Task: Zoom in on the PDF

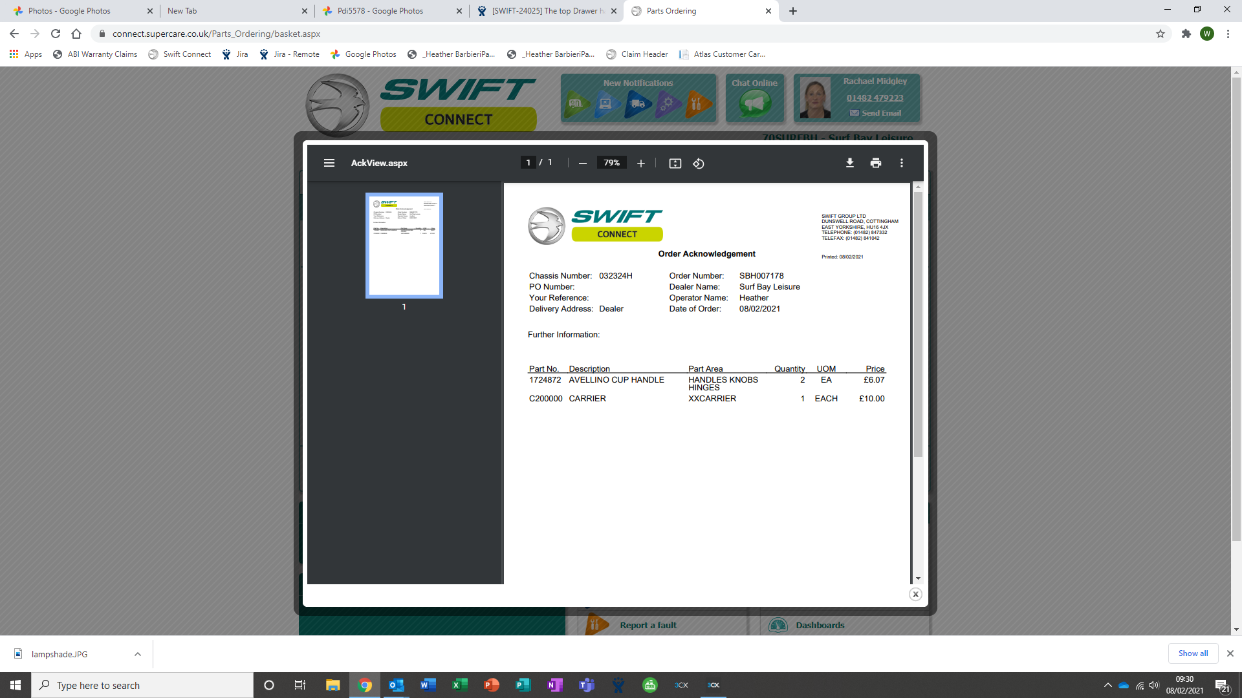Action: (640, 164)
